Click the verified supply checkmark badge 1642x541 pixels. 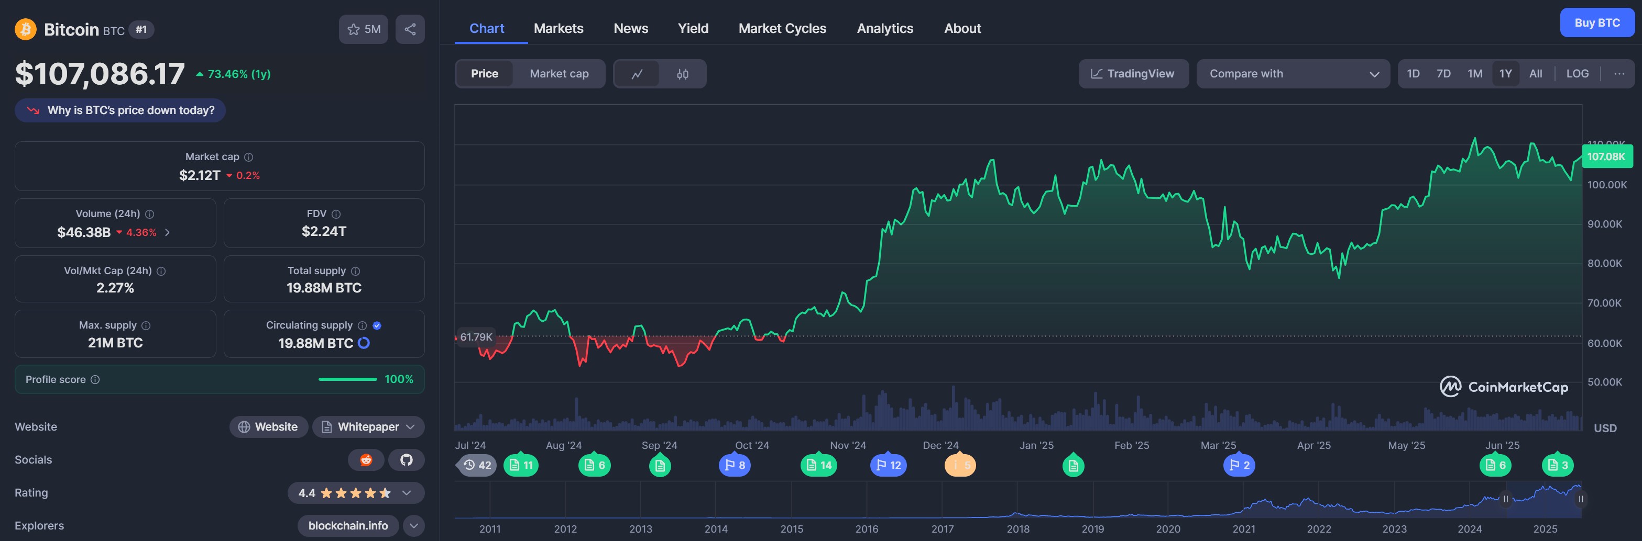click(377, 326)
